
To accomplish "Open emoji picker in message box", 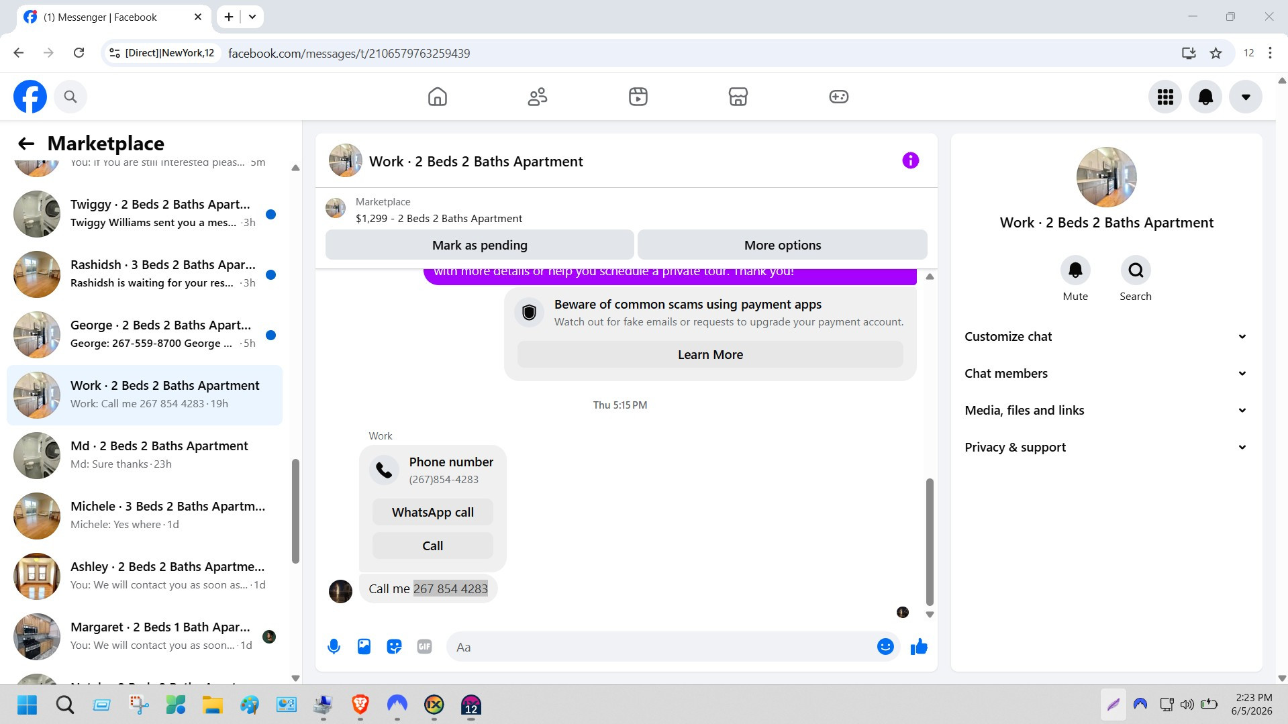I will tap(885, 647).
